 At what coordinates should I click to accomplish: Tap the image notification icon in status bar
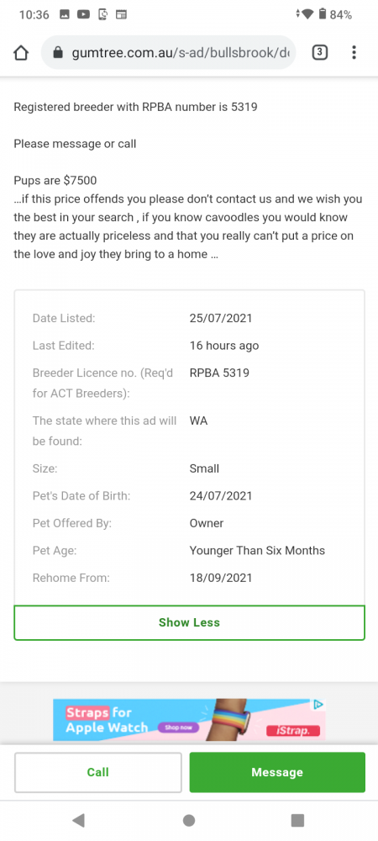(64, 14)
